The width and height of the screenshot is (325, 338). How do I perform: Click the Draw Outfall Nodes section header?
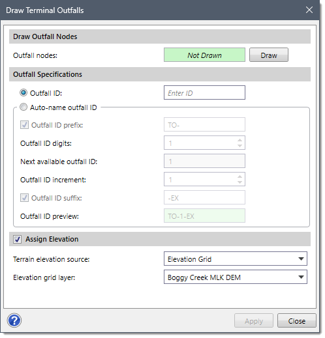(x=160, y=36)
